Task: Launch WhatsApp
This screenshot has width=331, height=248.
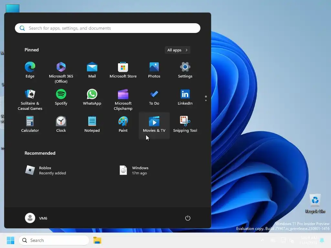Action: [92, 98]
